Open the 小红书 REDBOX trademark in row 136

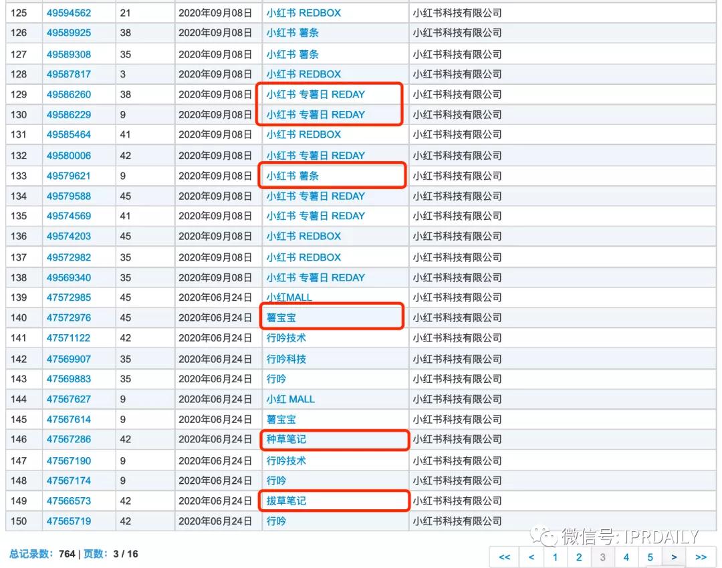(304, 236)
